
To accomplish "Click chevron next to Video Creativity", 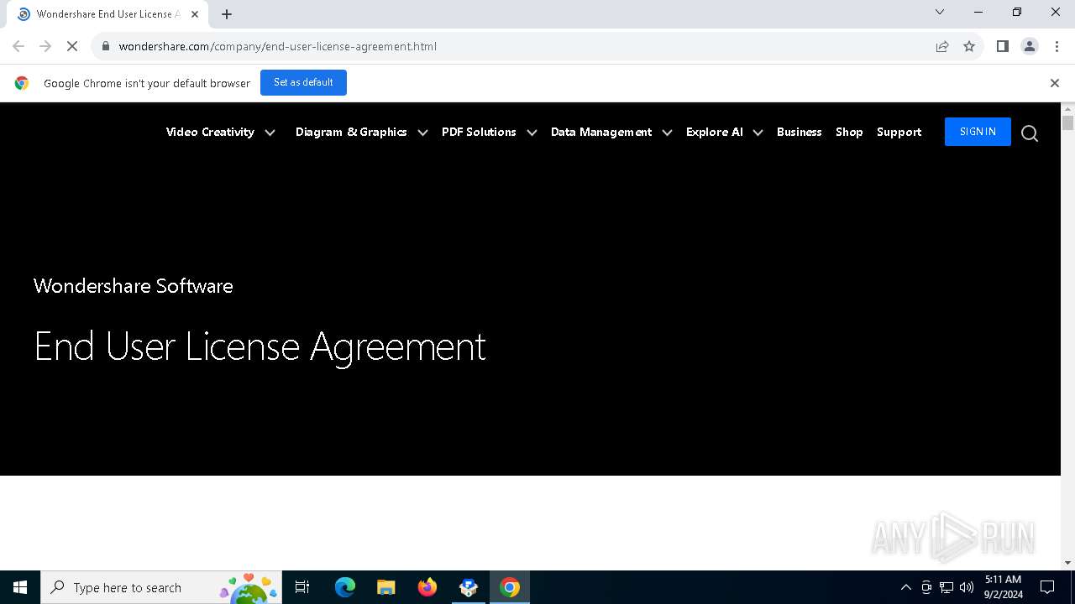I will pyautogui.click(x=270, y=133).
